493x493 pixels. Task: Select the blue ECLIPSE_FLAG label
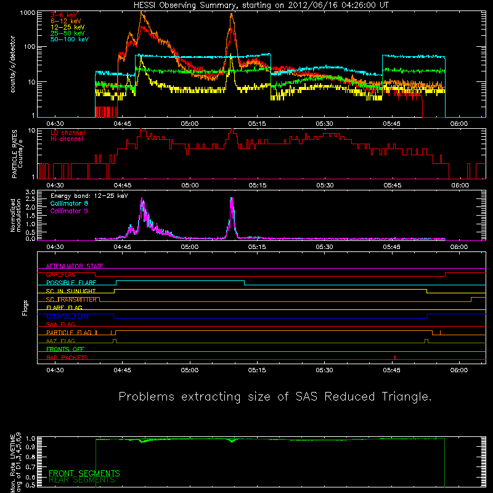pos(67,316)
